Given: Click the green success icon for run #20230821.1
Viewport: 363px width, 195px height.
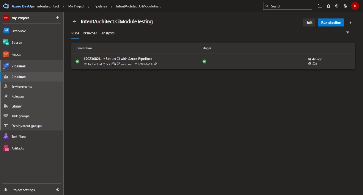Looking at the screenshot, I should coord(77,61).
